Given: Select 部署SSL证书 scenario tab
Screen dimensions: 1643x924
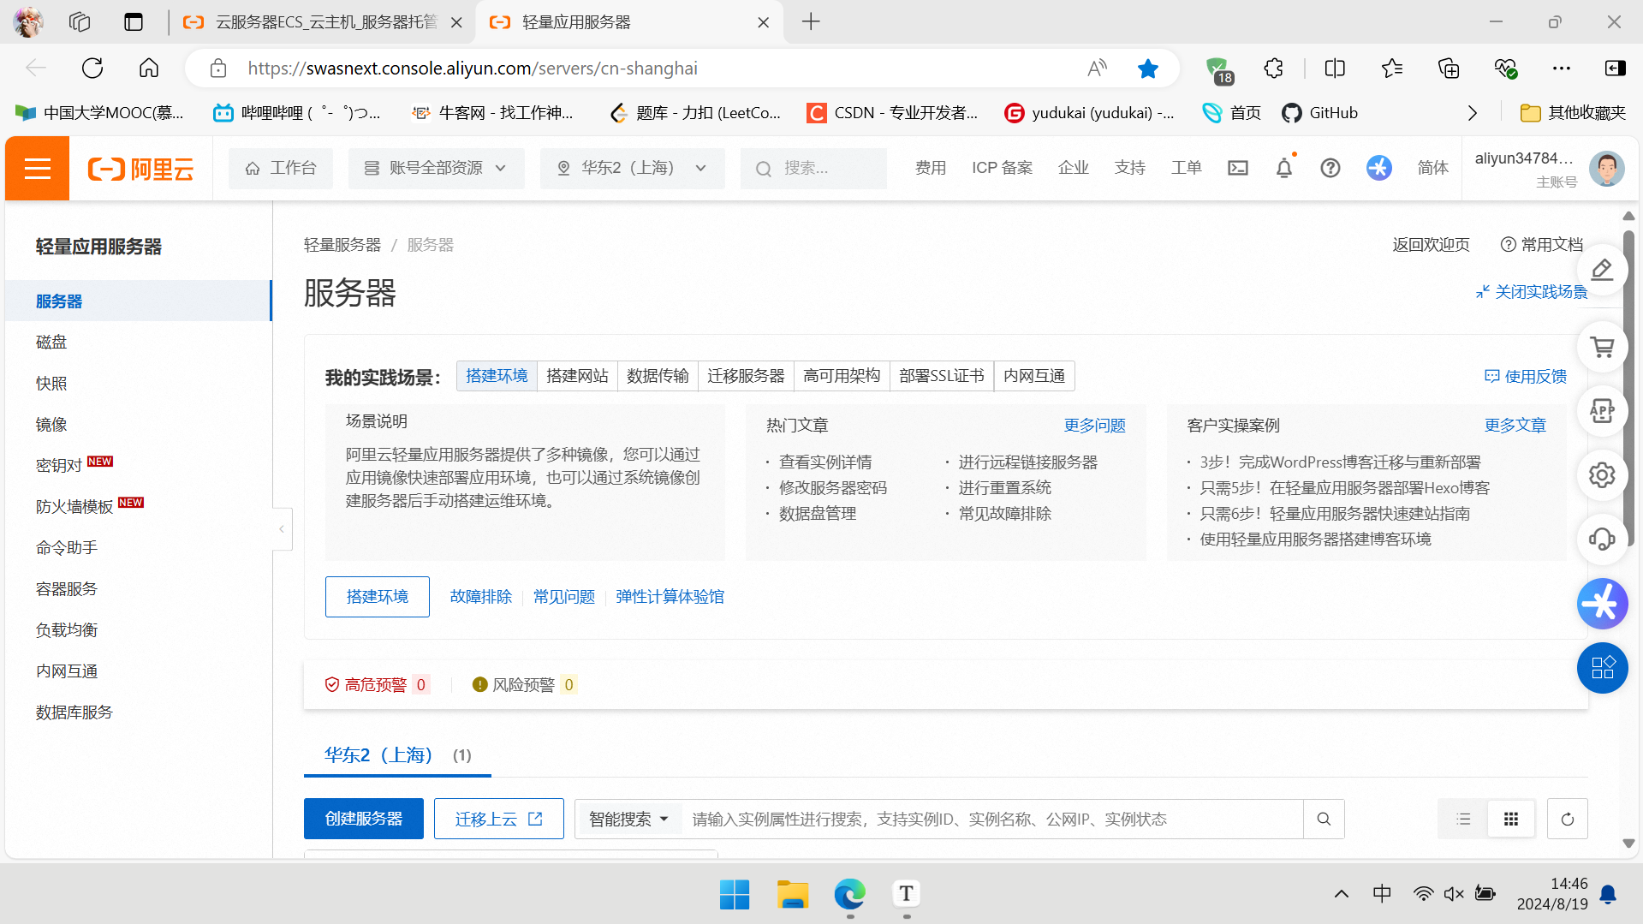Looking at the screenshot, I should [x=942, y=376].
